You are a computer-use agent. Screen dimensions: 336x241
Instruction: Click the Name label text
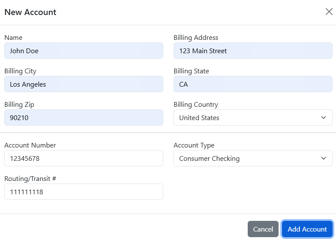[13, 38]
